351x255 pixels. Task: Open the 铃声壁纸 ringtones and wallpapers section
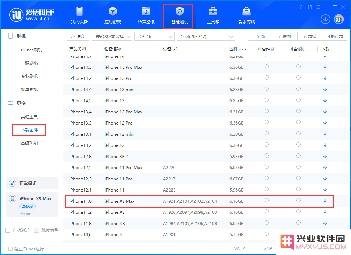146,15
